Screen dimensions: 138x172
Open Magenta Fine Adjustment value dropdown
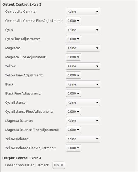pos(73,57)
